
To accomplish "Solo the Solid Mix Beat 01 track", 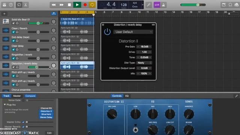I will tap(17, 23).
